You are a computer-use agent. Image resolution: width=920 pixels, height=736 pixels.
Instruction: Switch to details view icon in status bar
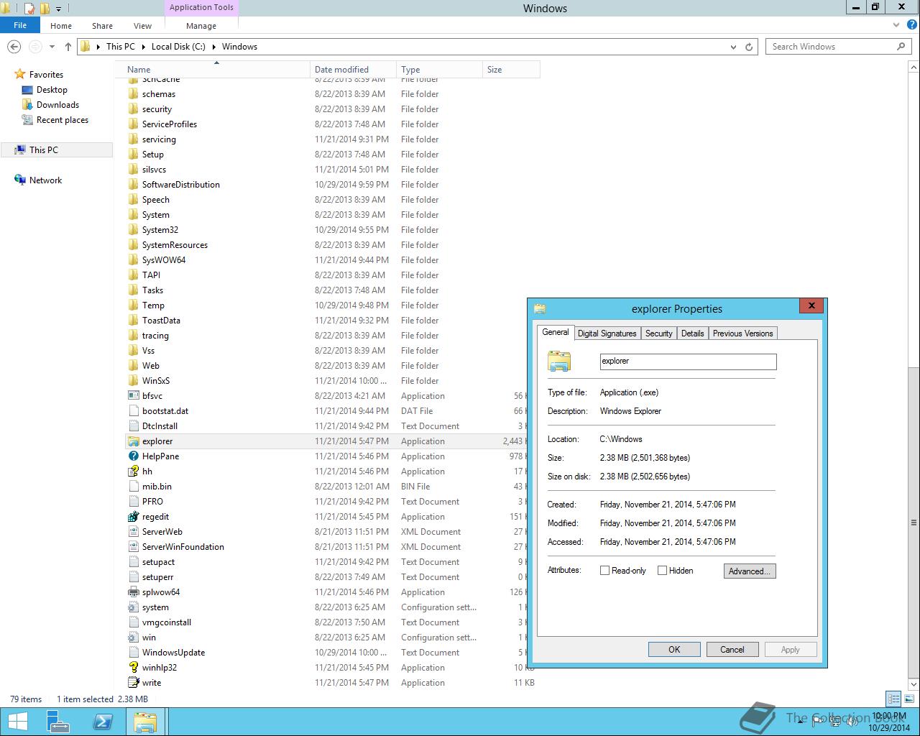click(x=893, y=699)
